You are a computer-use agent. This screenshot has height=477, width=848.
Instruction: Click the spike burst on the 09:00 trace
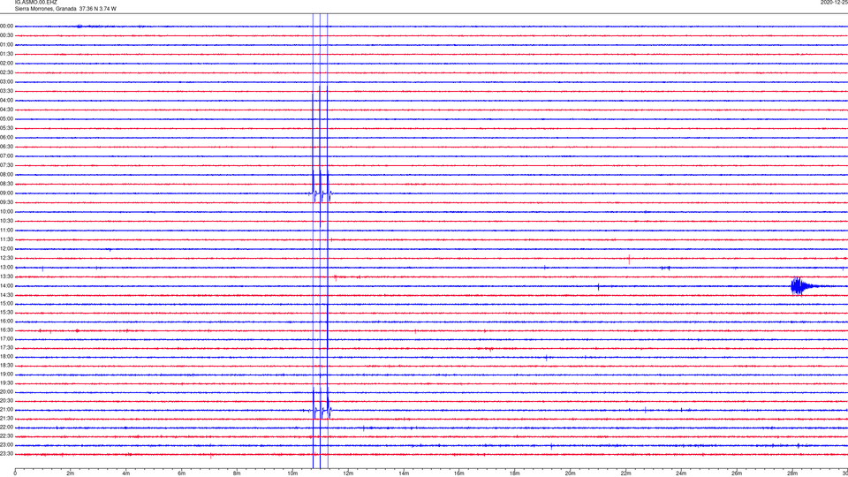pyautogui.click(x=322, y=193)
